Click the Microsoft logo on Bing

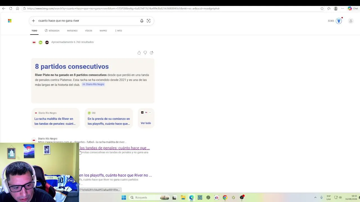pyautogui.click(x=10, y=21)
